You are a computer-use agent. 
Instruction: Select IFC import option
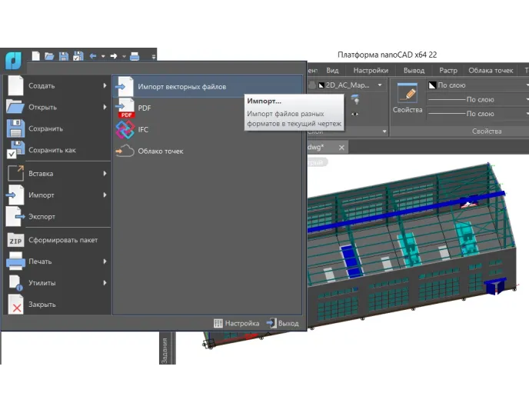tap(143, 130)
